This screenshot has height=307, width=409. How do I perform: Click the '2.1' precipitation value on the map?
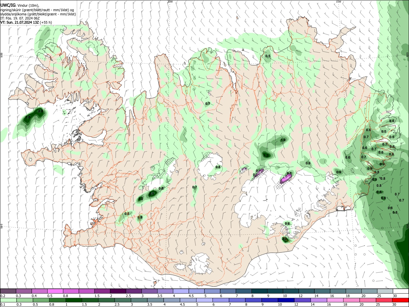(152, 194)
